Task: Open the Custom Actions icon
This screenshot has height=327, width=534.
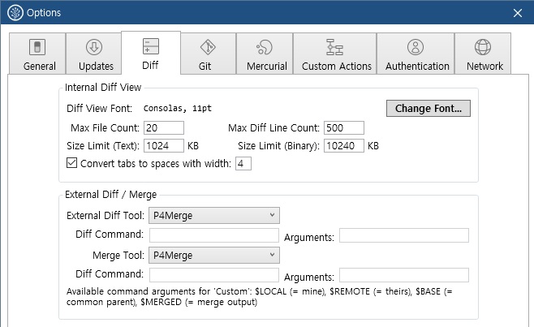Action: click(x=335, y=47)
